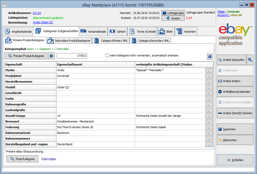Viewport: 257px width, 174px height.
Task: Select the Rahmenmaterial value 'Aluminium'
Action: [96, 133]
